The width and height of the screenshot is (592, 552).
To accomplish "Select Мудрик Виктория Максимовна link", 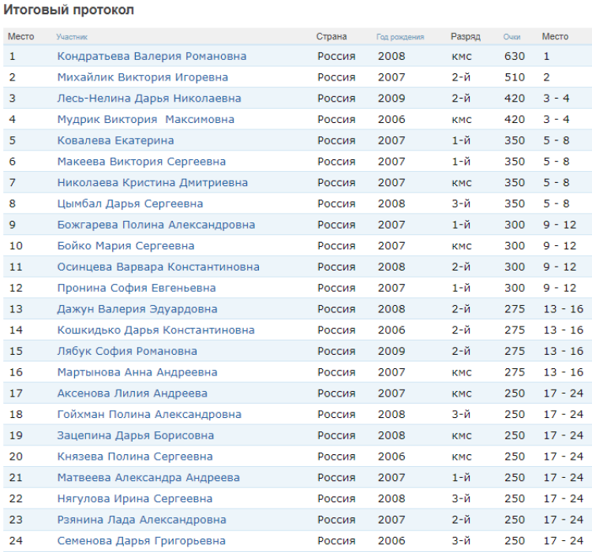I will [145, 120].
